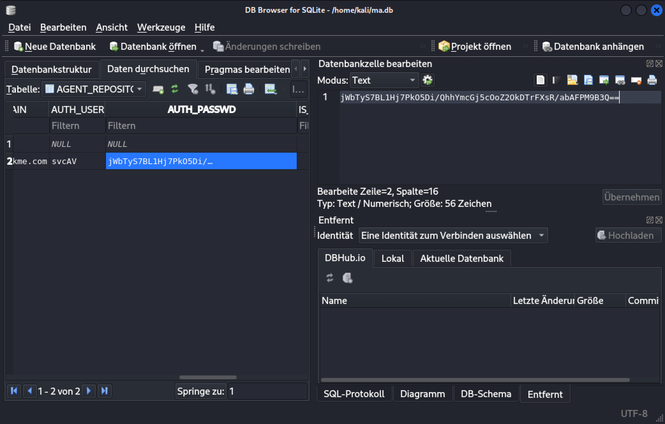Click the window icon with green arrow in cell editor
The height and width of the screenshot is (424, 665).
coord(604,80)
